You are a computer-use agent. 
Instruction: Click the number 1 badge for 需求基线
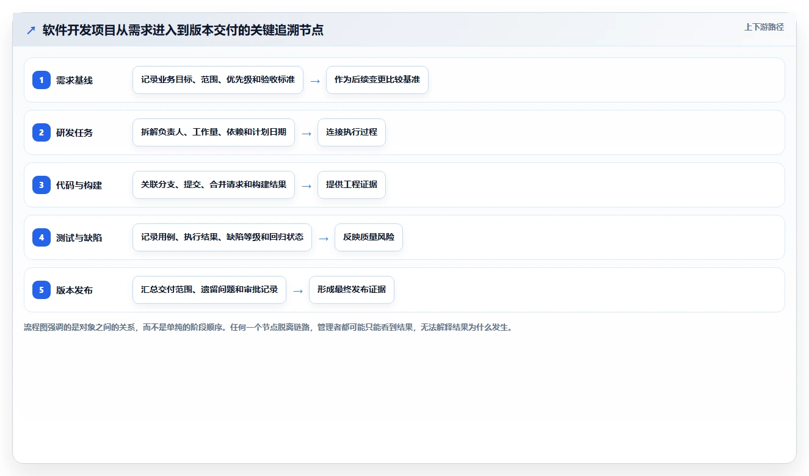pyautogui.click(x=42, y=80)
